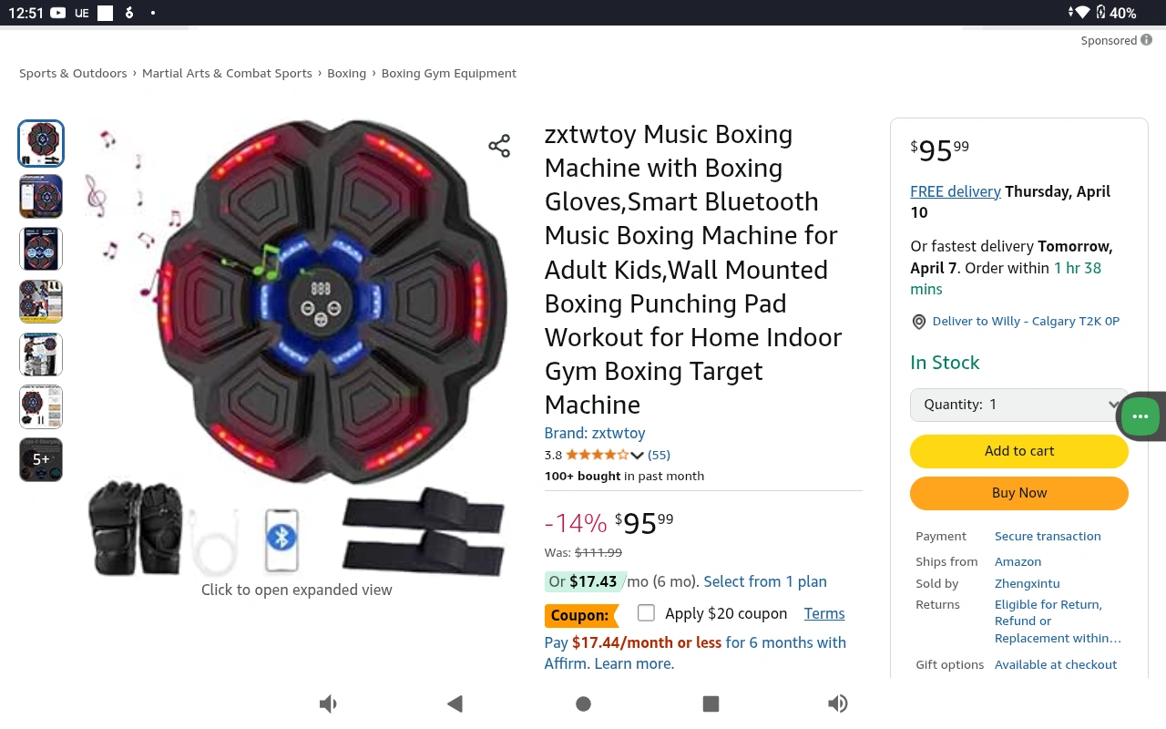Screen dimensions: 1166x729
Task: Click the Add to cart button
Action: 1018,451
